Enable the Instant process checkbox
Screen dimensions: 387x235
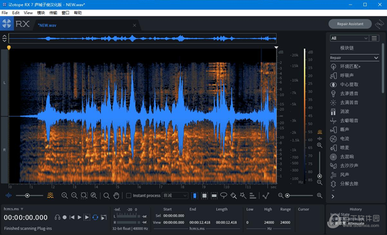tap(128, 196)
